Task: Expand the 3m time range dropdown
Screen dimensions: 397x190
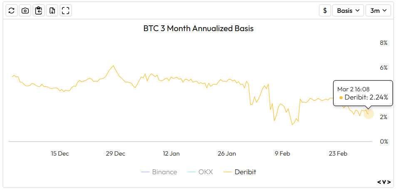Action: [x=378, y=11]
